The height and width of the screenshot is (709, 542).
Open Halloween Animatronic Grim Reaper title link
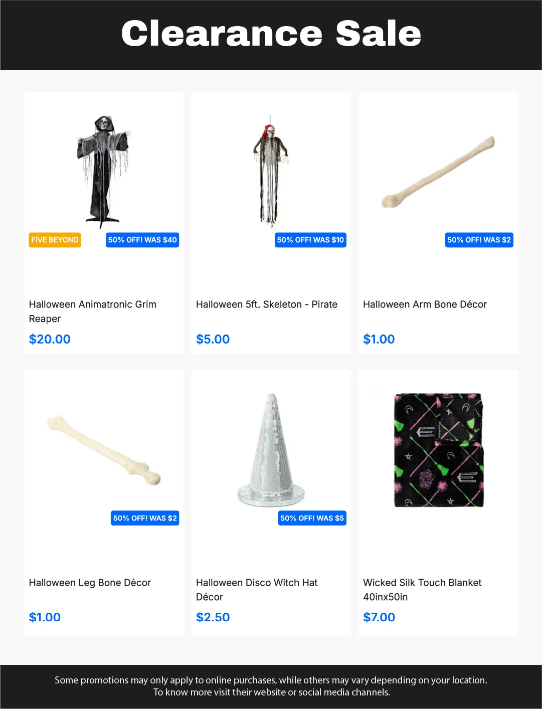pyautogui.click(x=93, y=311)
